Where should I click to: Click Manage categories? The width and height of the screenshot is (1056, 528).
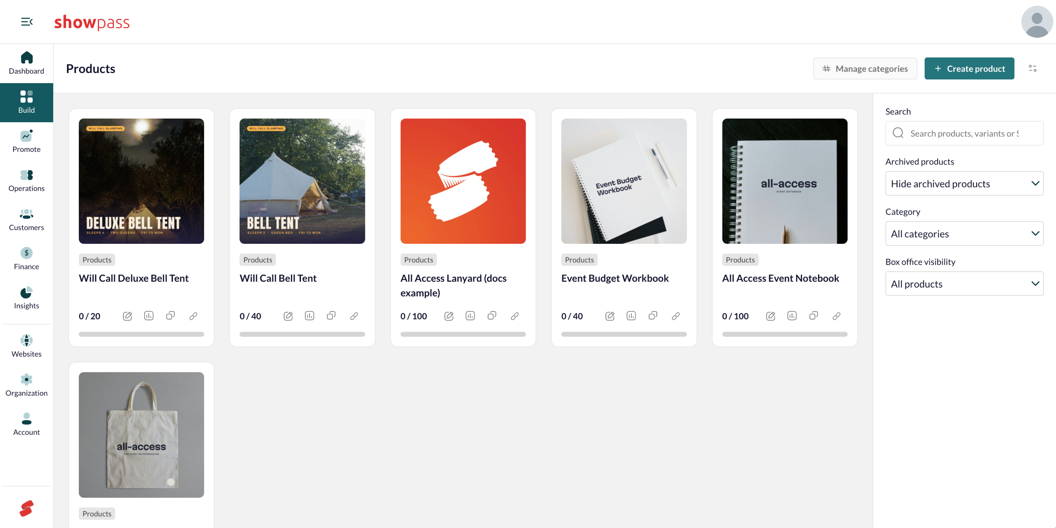coord(865,68)
